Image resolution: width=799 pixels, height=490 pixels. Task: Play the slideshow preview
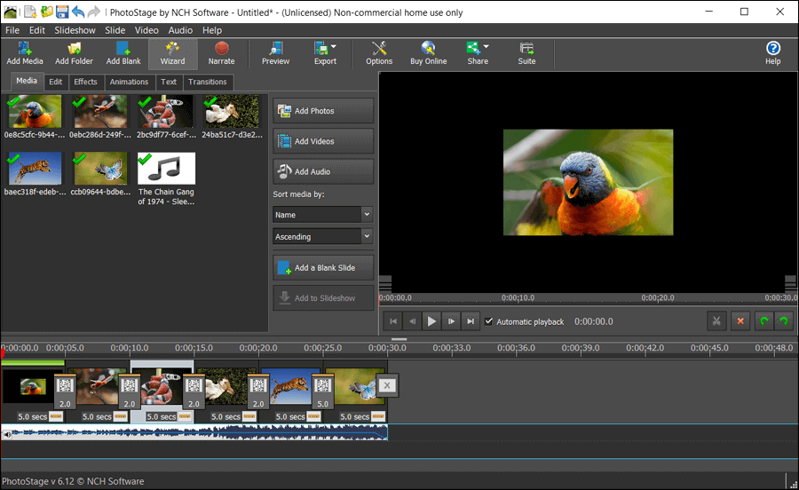(431, 321)
